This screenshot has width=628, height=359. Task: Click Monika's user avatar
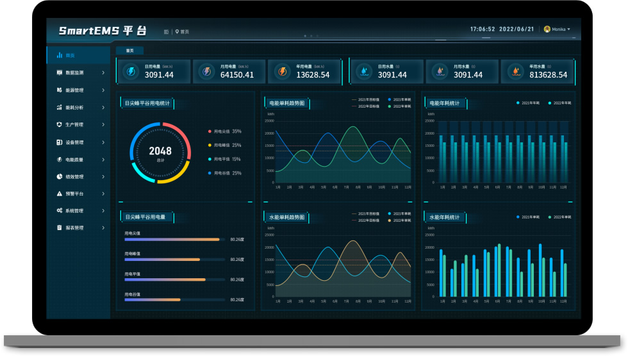click(547, 29)
